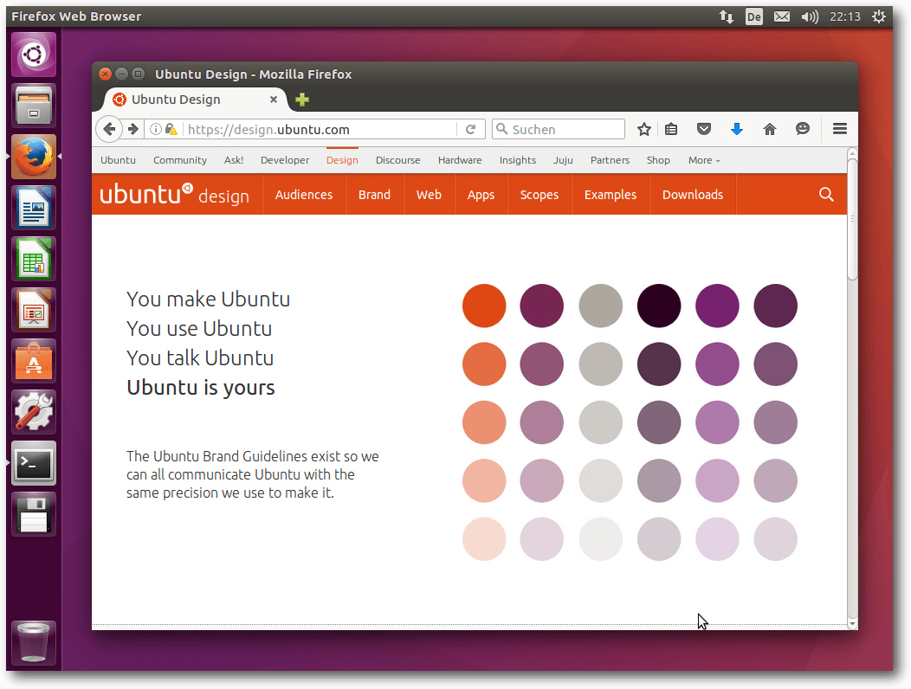Select the Ubuntu Design browser tab

[x=195, y=100]
